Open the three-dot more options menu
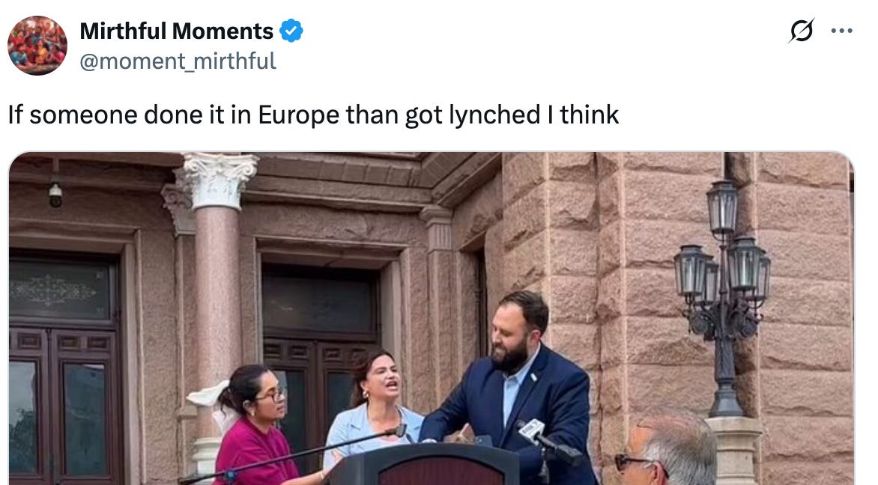 pos(841,31)
